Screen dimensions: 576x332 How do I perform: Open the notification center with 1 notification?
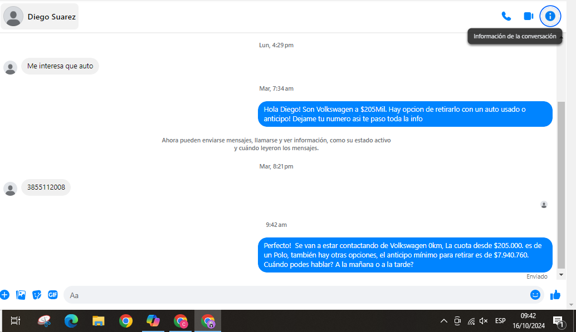pyautogui.click(x=558, y=321)
